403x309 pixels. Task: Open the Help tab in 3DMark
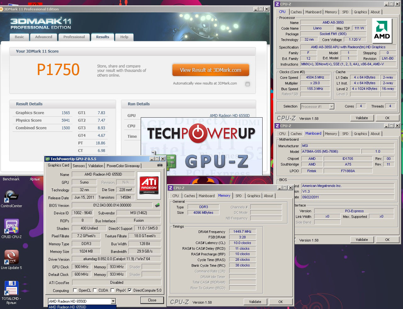coord(124,37)
